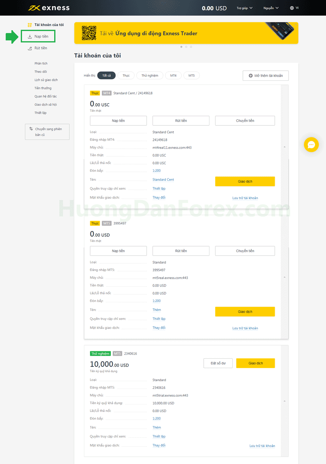Click Đặt số dư on demo account
This screenshot has width=326, height=464.
coord(218,363)
